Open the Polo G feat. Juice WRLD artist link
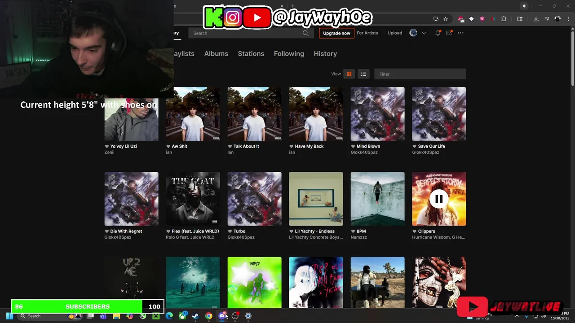The width and height of the screenshot is (575, 323). click(190, 237)
